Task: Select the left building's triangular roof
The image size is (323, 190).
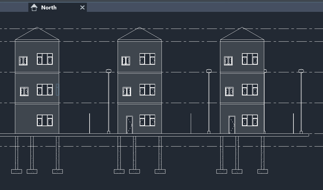Action: 37,34
